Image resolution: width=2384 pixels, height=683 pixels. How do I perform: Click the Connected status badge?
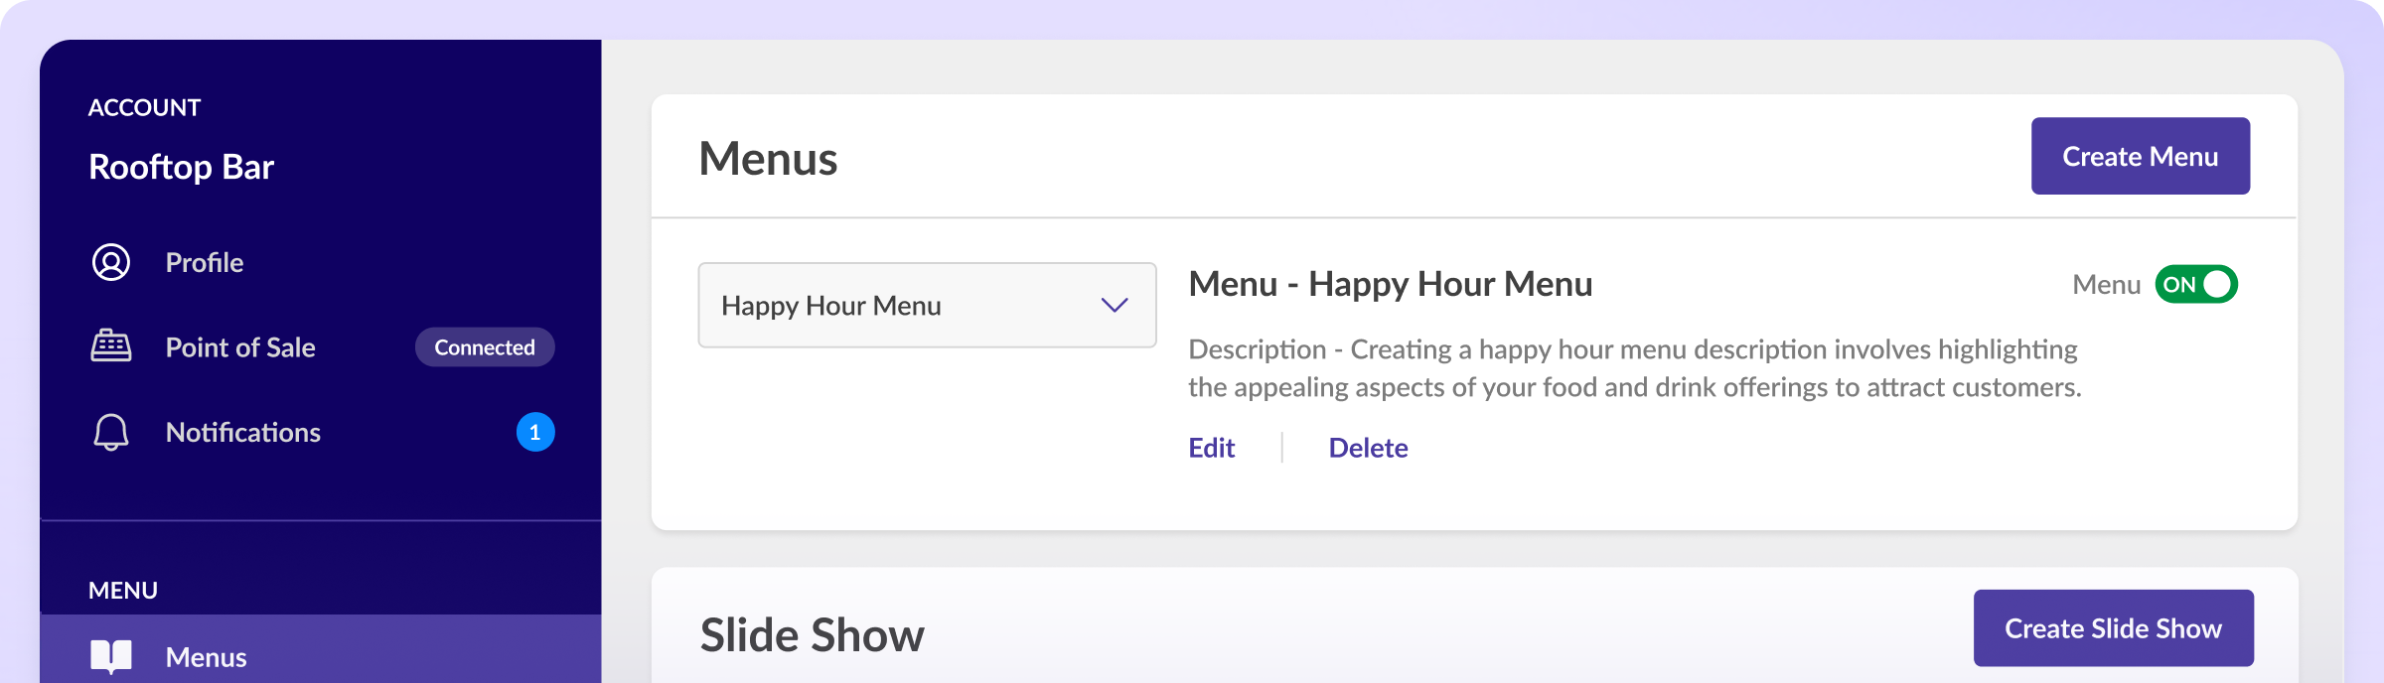click(x=485, y=347)
